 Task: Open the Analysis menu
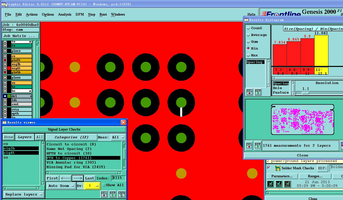click(65, 15)
